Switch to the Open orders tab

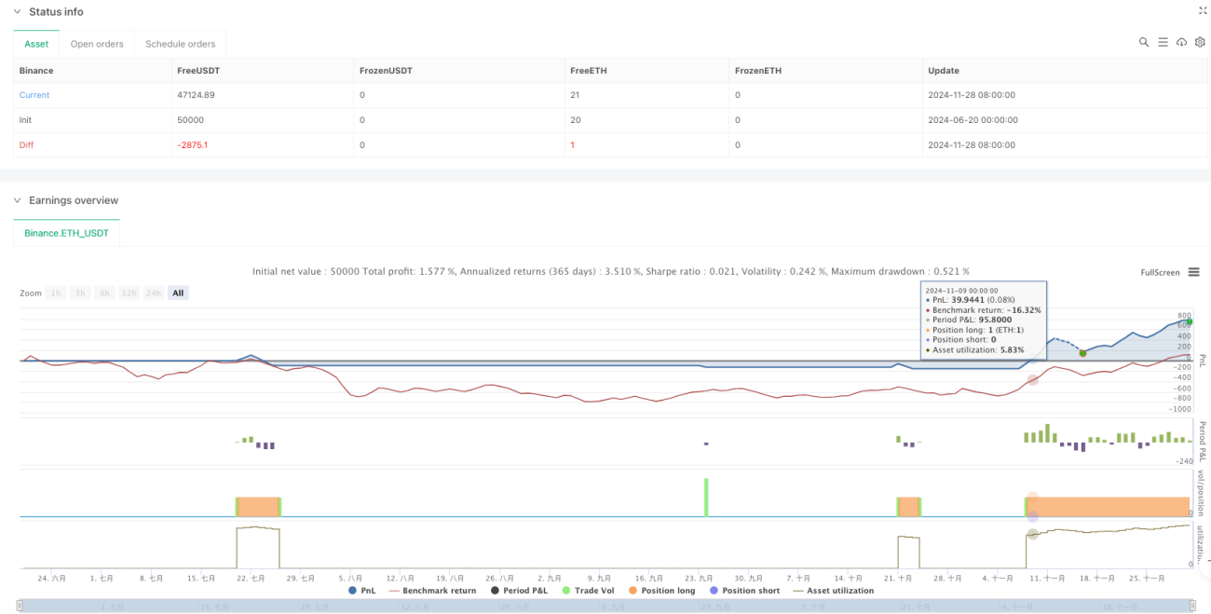(98, 44)
